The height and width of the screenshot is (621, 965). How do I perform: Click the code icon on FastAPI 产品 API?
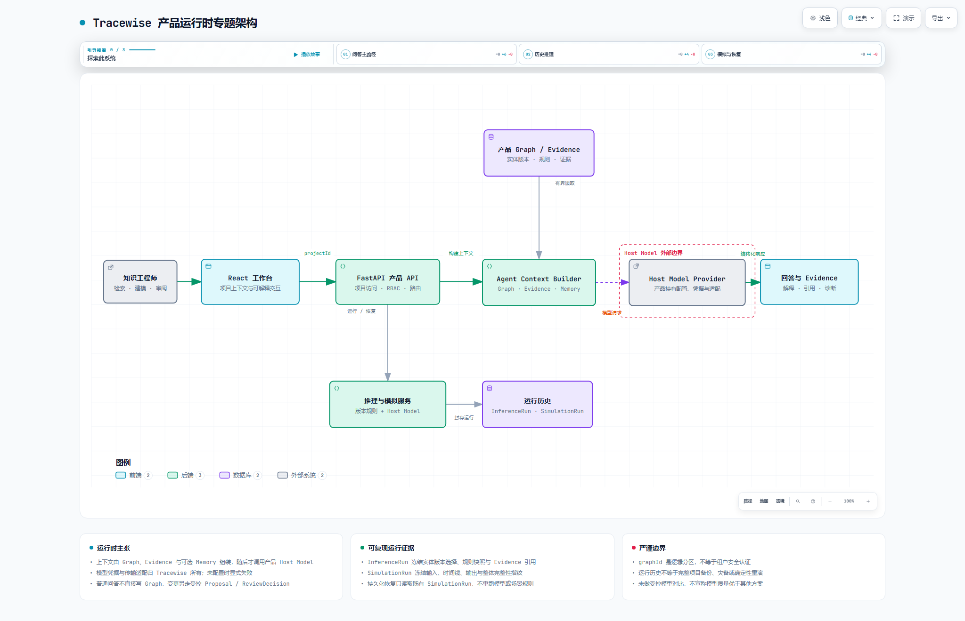[343, 266]
